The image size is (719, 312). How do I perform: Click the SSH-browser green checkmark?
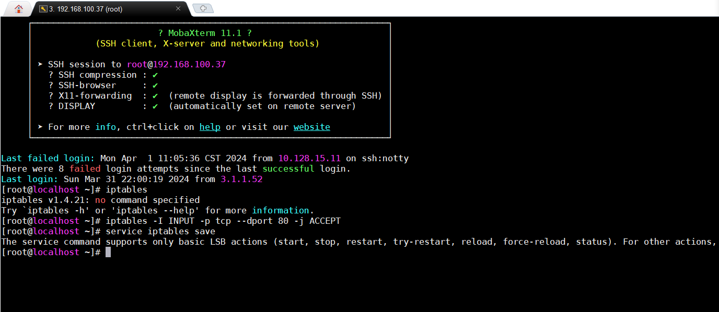coord(155,86)
